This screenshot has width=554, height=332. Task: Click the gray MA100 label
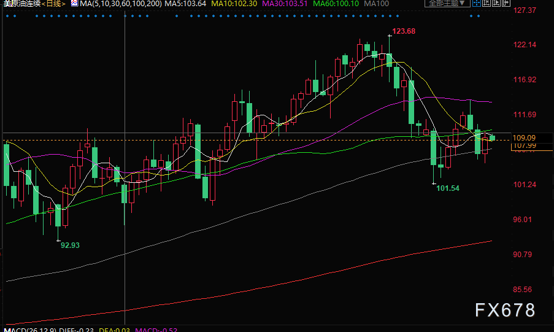[x=376, y=4]
